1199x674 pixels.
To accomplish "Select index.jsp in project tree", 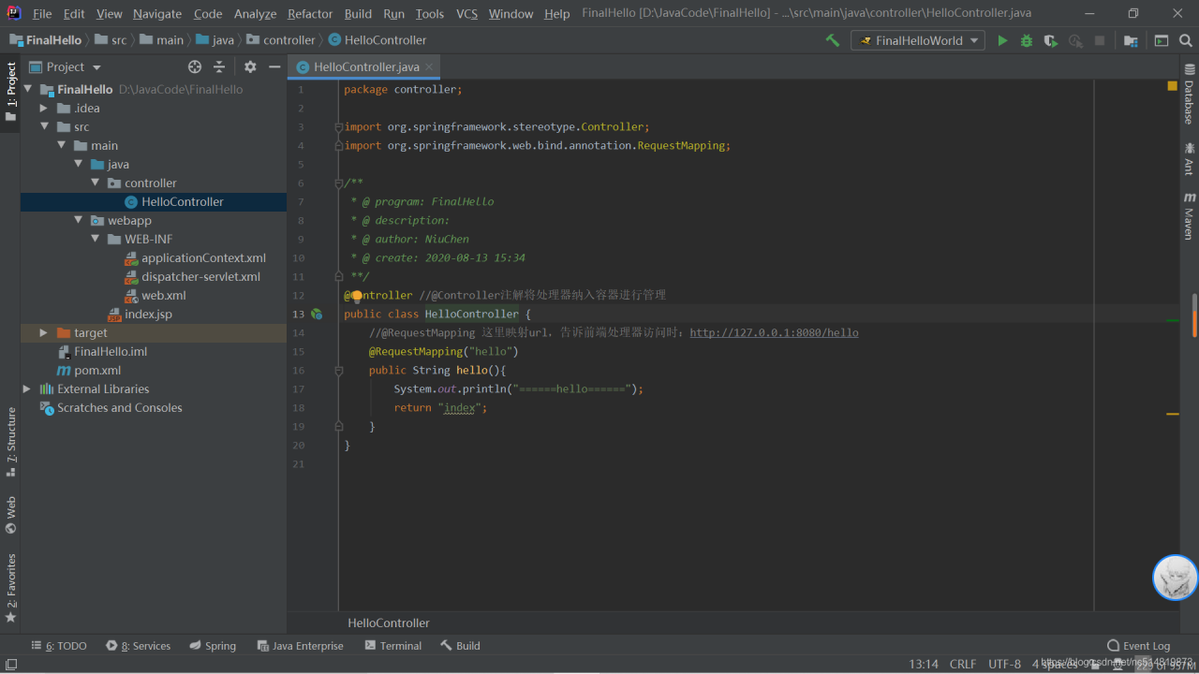I will click(140, 314).
